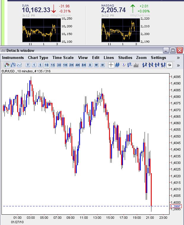The height and width of the screenshot is (225, 184).
Task: Click the 1,4095 price axis label
Action: [x=176, y=77]
